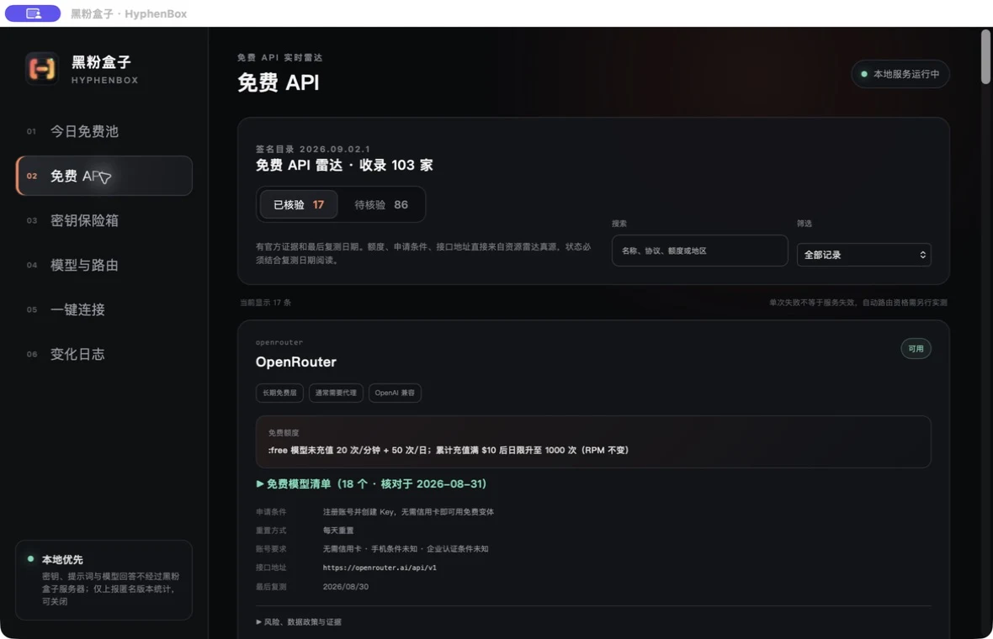Image resolution: width=993 pixels, height=639 pixels.
Task: Click the 本地服务运行中 status pill
Action: pos(900,74)
